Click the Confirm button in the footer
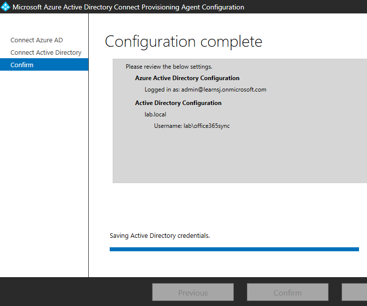 [287, 293]
